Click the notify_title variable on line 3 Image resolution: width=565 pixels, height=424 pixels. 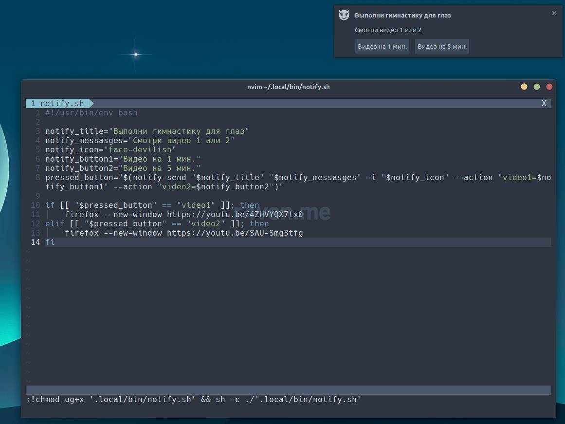pos(74,131)
